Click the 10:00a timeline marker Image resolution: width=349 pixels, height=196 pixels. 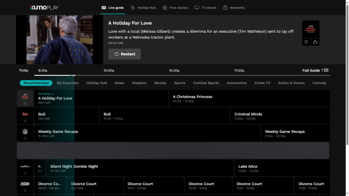pyautogui.click(x=109, y=70)
